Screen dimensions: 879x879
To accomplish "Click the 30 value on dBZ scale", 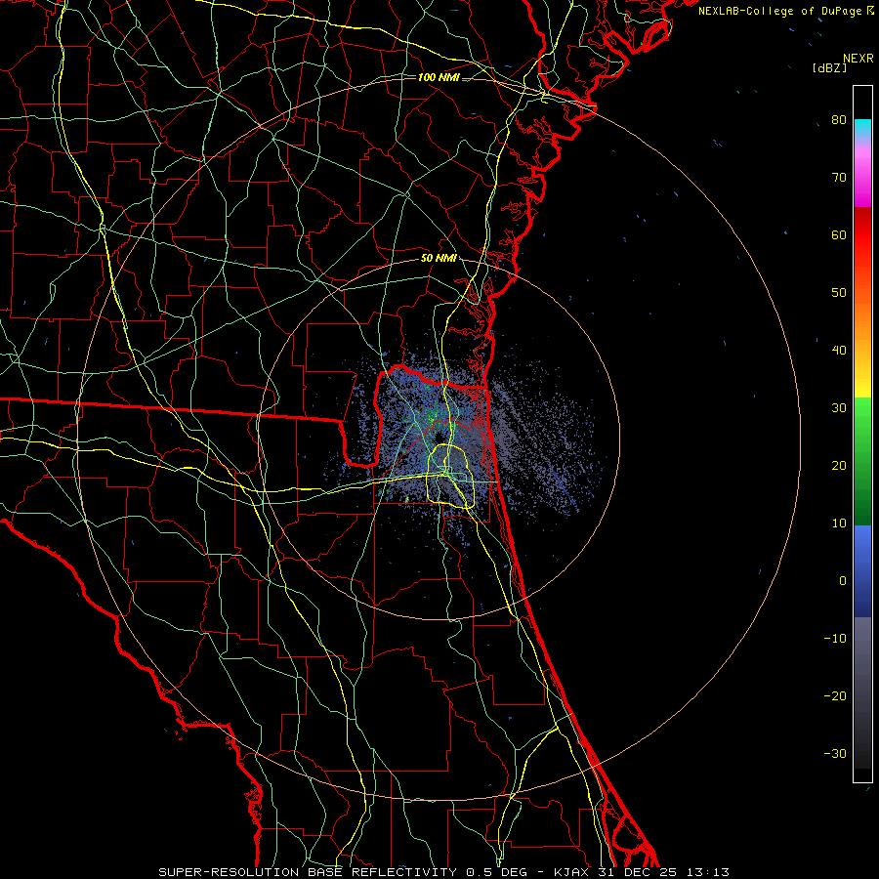I will coord(839,408).
